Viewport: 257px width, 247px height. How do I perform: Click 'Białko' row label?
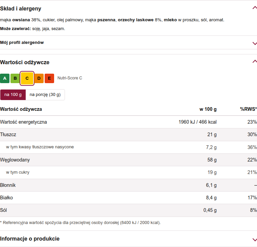point(6,198)
